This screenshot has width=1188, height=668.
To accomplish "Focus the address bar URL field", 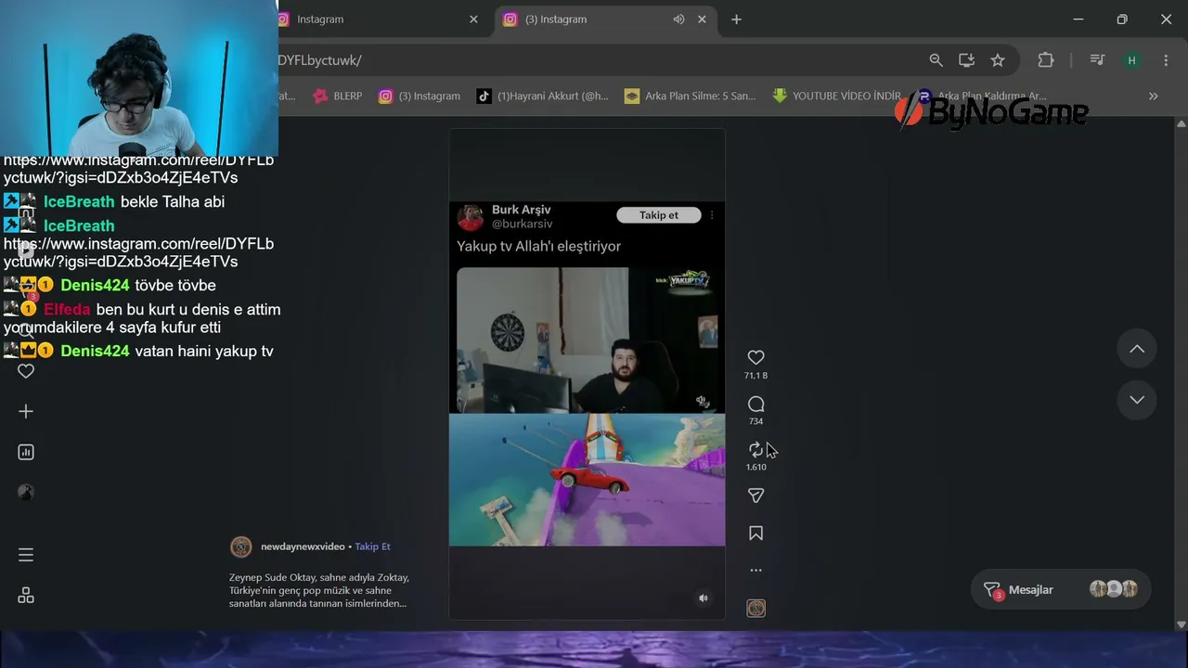I will [594, 60].
